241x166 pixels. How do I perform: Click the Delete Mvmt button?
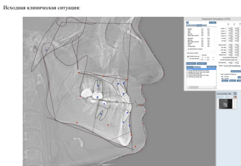click(212, 67)
